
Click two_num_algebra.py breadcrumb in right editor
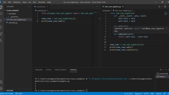[123, 11]
